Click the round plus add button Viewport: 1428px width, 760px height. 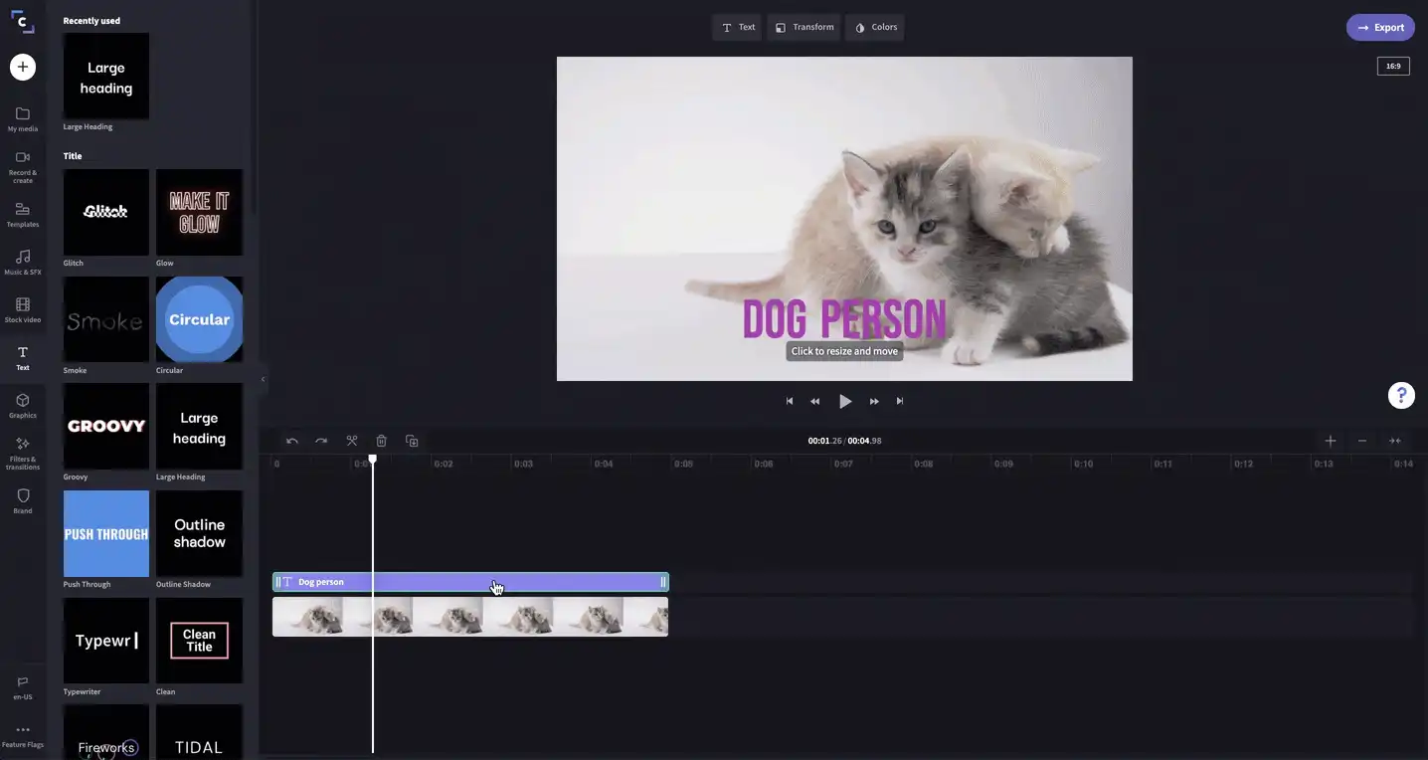(23, 67)
